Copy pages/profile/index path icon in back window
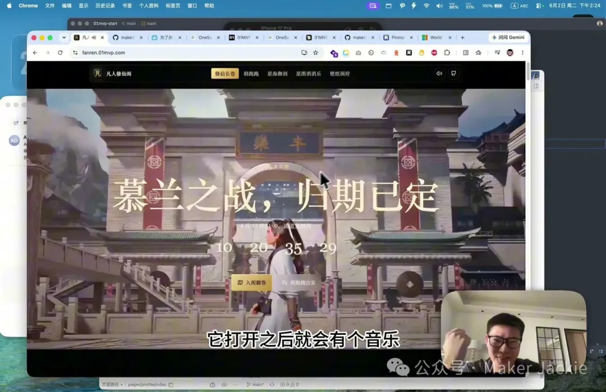The image size is (606, 392). pyautogui.click(x=171, y=385)
